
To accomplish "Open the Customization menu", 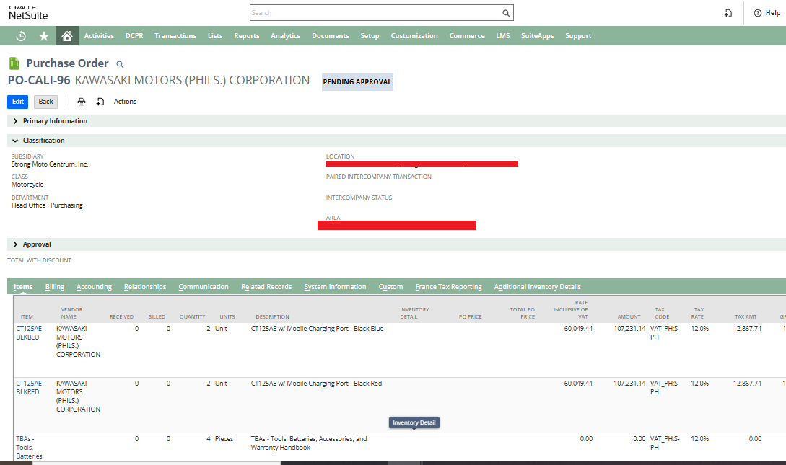I will [x=414, y=36].
